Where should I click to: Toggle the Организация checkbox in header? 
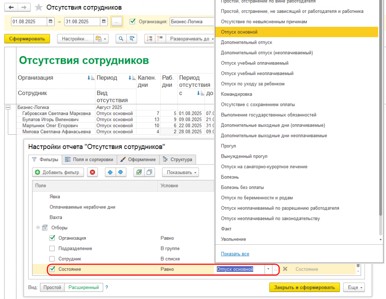(132, 21)
